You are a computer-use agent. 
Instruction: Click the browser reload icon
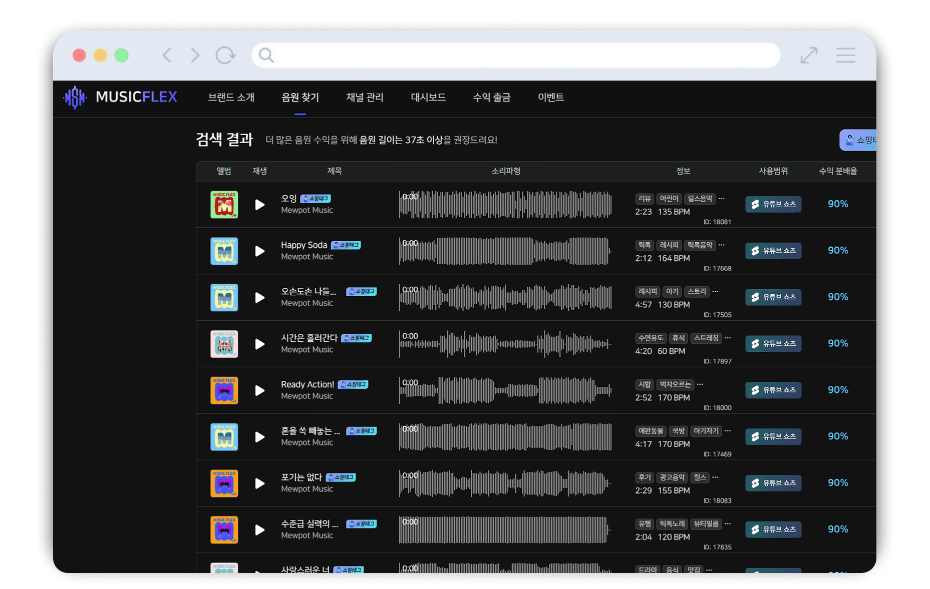[225, 55]
